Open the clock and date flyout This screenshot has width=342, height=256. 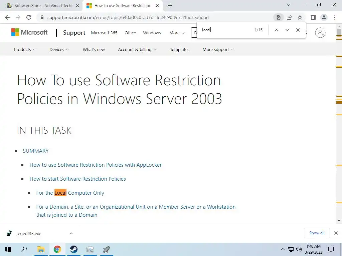coord(313,249)
